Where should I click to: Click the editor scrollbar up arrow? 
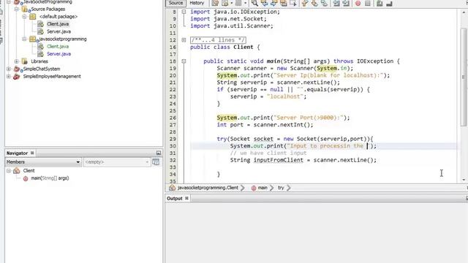click(x=464, y=12)
